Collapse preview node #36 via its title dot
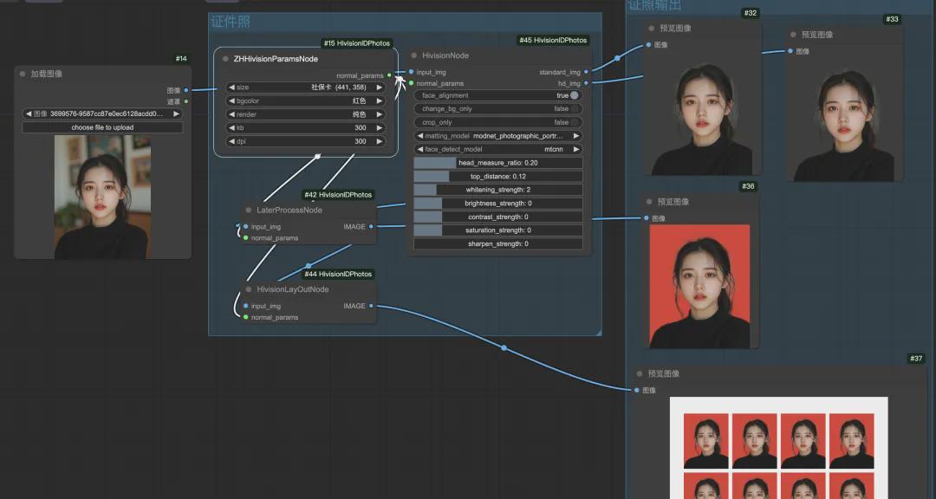 649,202
